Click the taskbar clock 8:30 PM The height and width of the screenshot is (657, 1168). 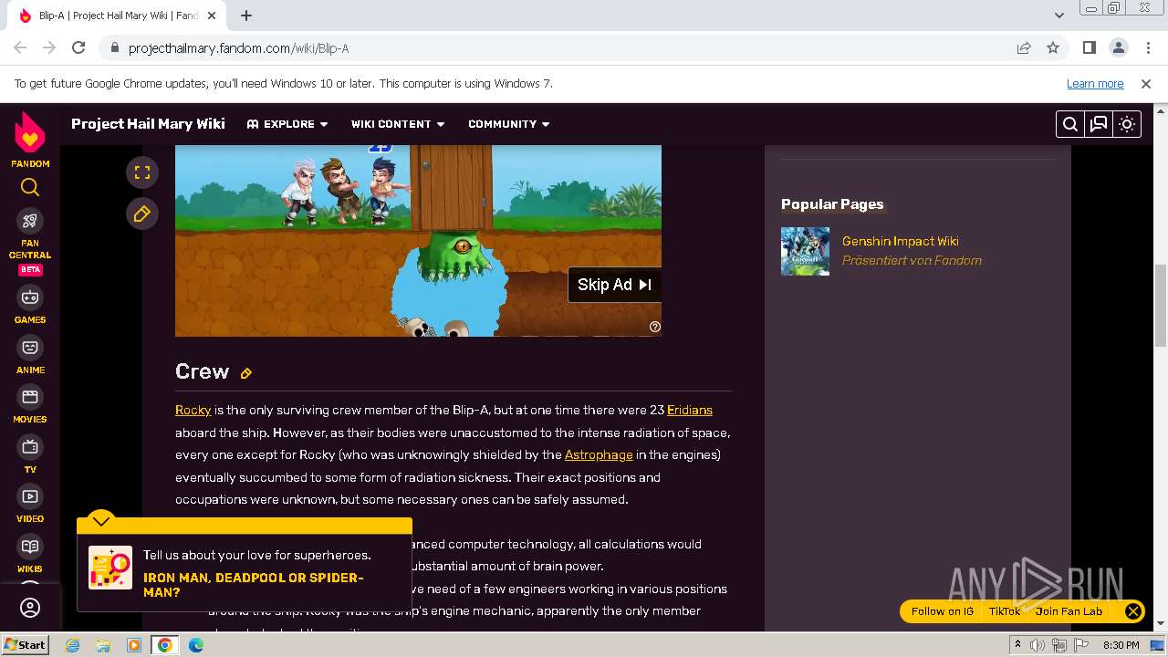click(x=1121, y=645)
